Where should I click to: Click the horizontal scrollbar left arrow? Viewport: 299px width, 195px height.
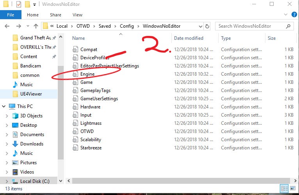(69, 181)
